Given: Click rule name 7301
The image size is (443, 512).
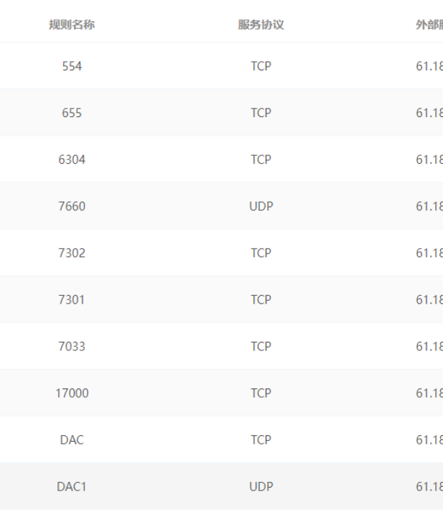Looking at the screenshot, I should click(72, 299).
